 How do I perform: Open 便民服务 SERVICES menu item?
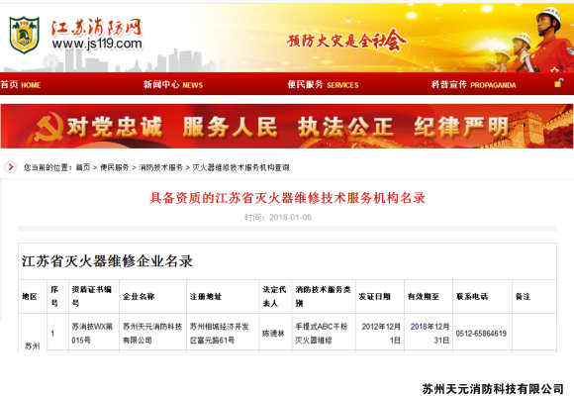coord(323,85)
